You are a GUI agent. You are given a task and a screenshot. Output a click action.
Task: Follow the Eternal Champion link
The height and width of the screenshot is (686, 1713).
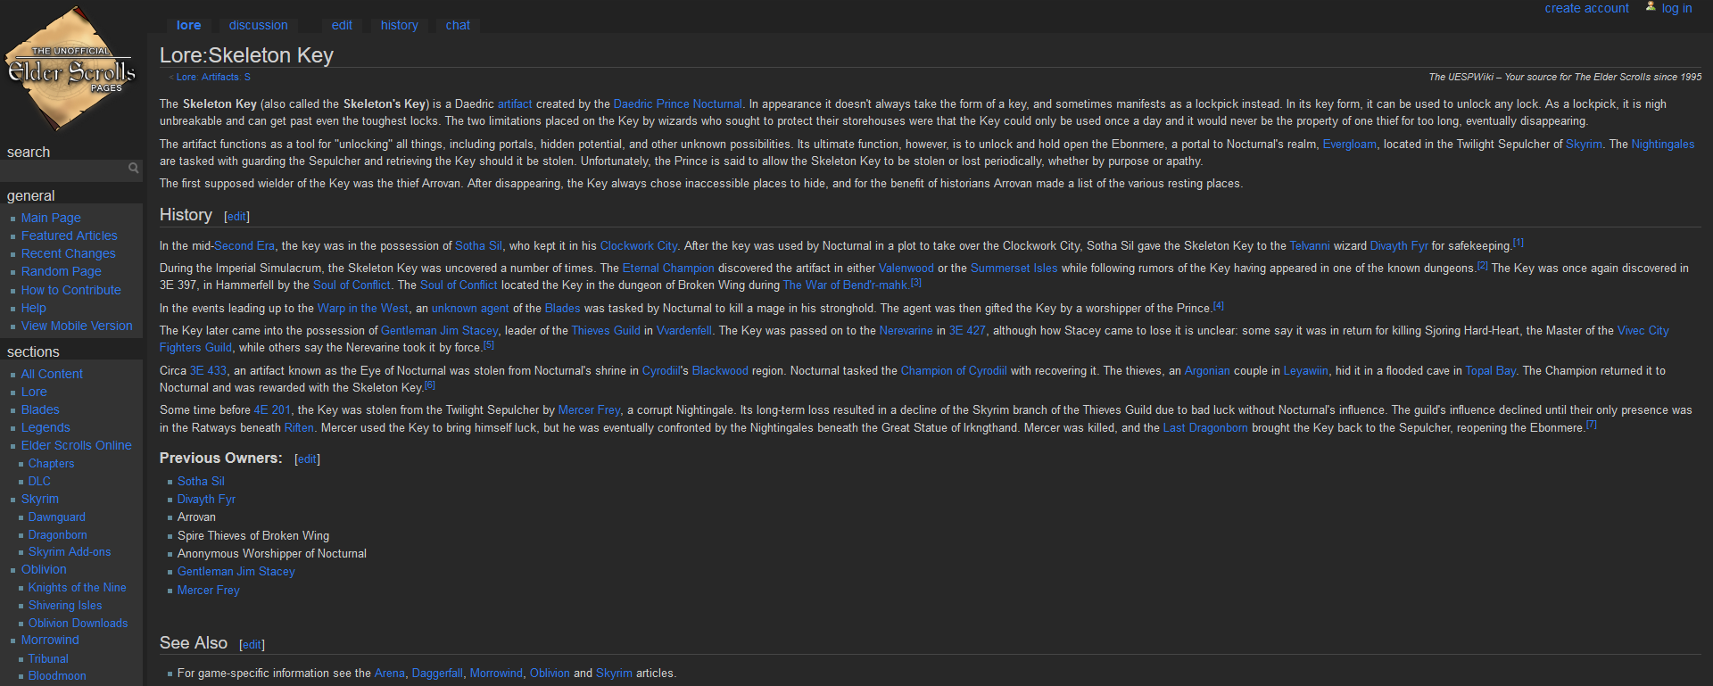click(668, 269)
